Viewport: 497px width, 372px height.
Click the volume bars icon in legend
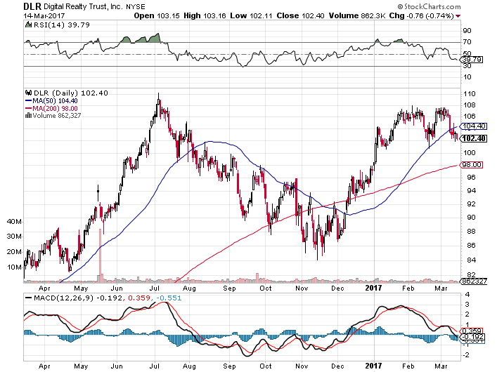(x=28, y=116)
